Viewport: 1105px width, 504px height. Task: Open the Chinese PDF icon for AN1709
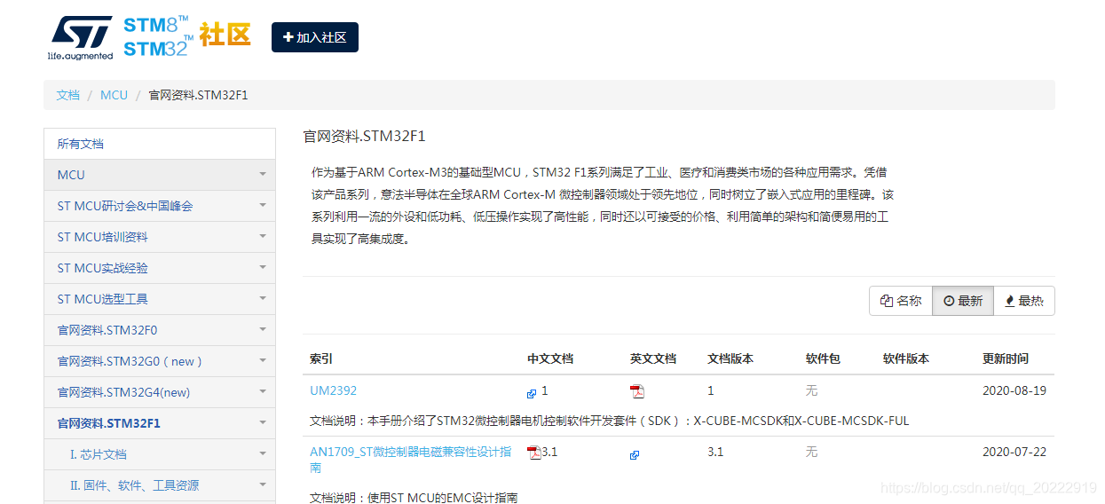[534, 453]
